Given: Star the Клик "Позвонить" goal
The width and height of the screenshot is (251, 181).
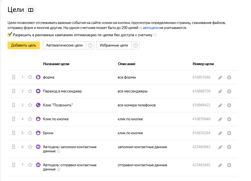Looking at the screenshot, I should coord(30,105).
